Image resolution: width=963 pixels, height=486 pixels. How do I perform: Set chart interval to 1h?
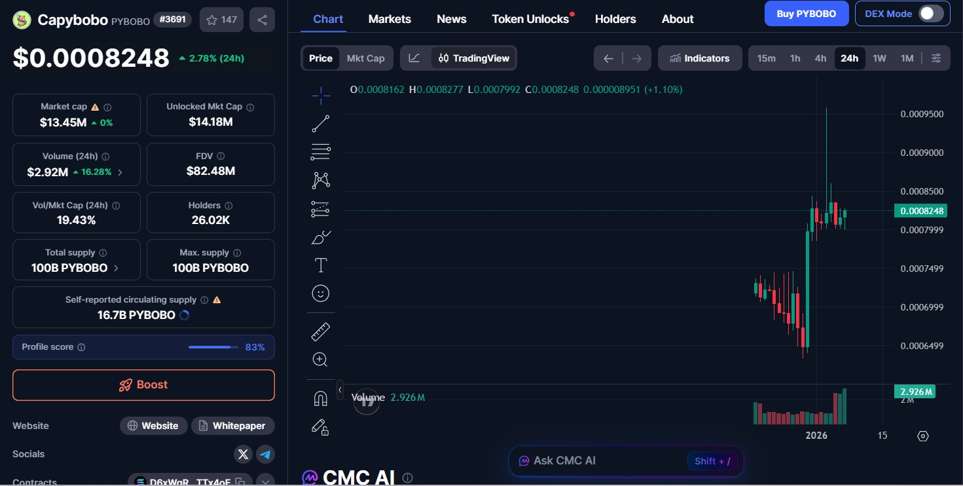(795, 58)
